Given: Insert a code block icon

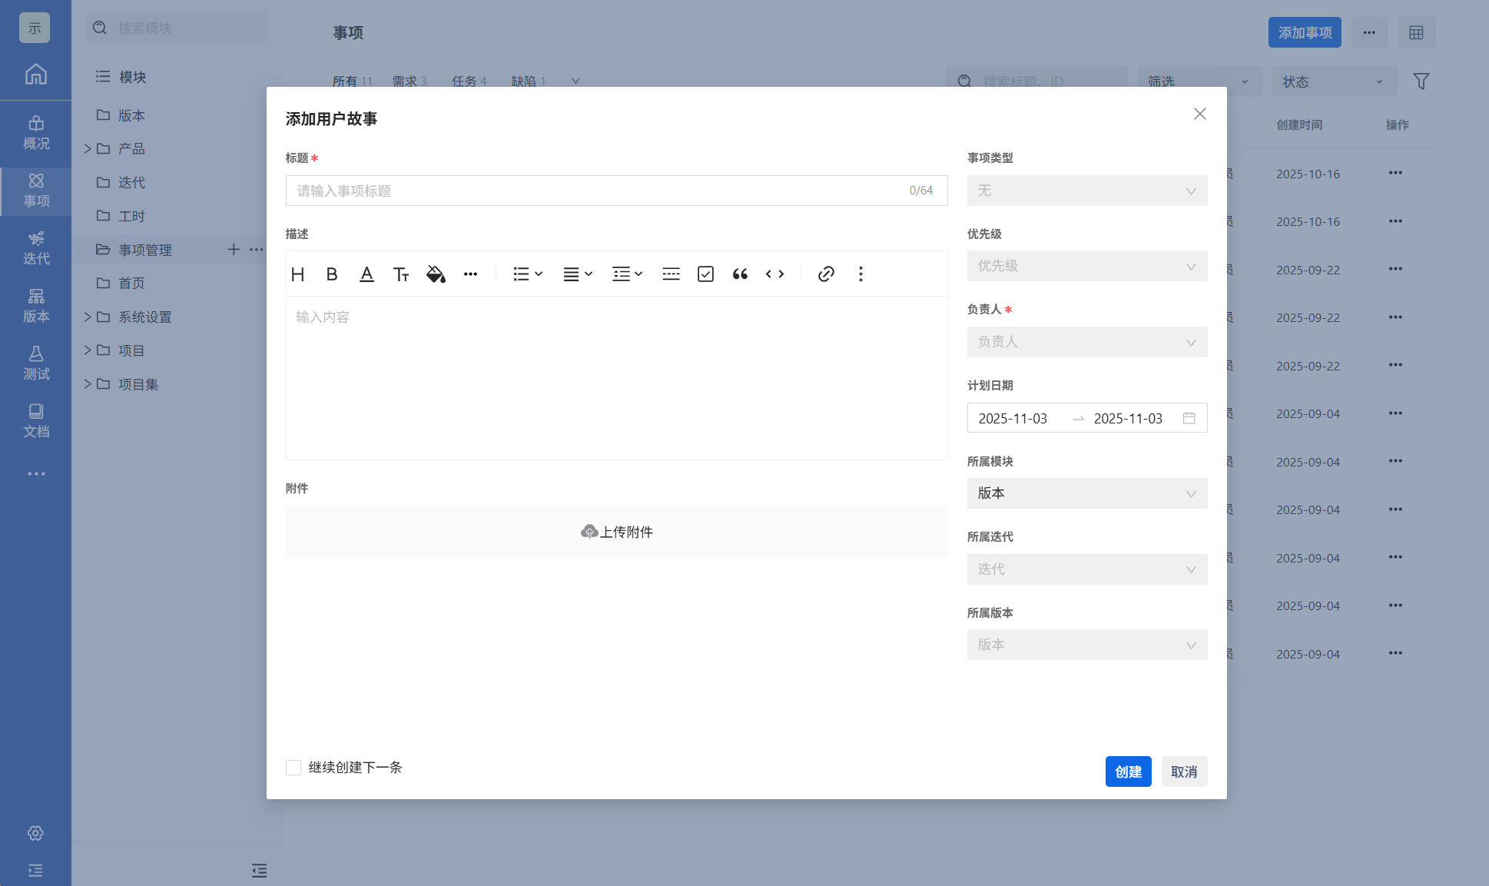Looking at the screenshot, I should (774, 274).
